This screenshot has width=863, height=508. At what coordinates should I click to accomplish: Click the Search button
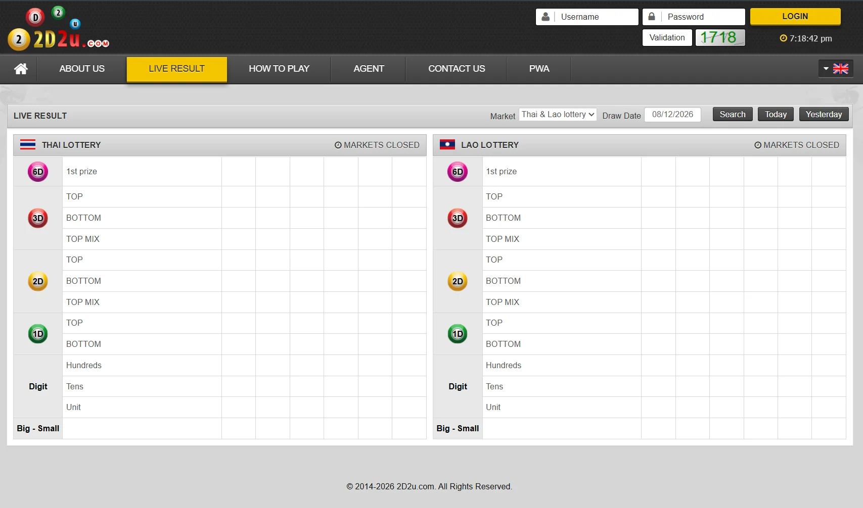pos(733,114)
